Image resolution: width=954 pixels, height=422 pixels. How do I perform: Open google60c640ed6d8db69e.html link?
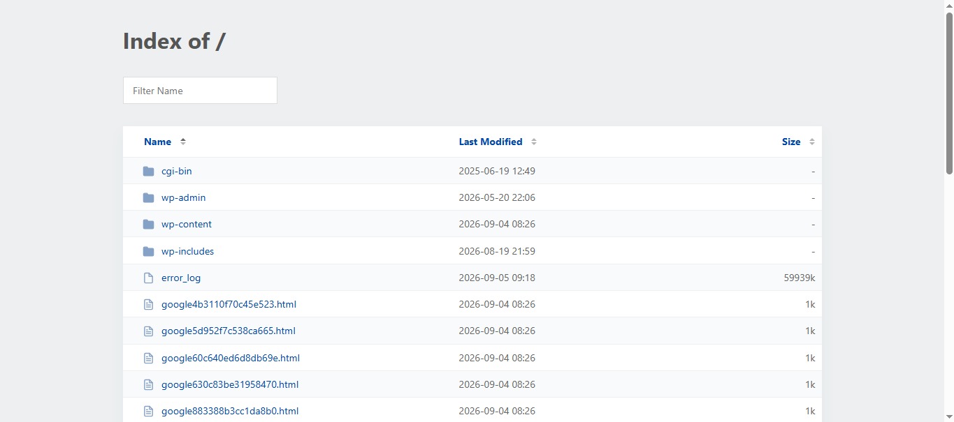point(231,358)
